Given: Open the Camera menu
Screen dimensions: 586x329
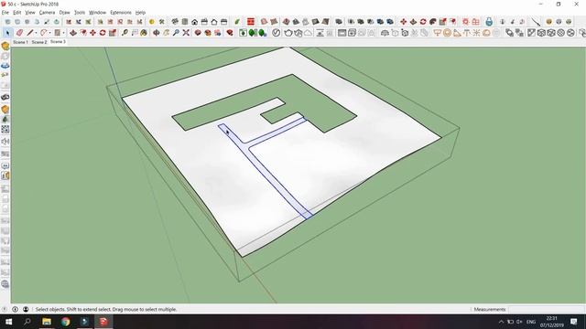Looking at the screenshot, I should click(47, 12).
